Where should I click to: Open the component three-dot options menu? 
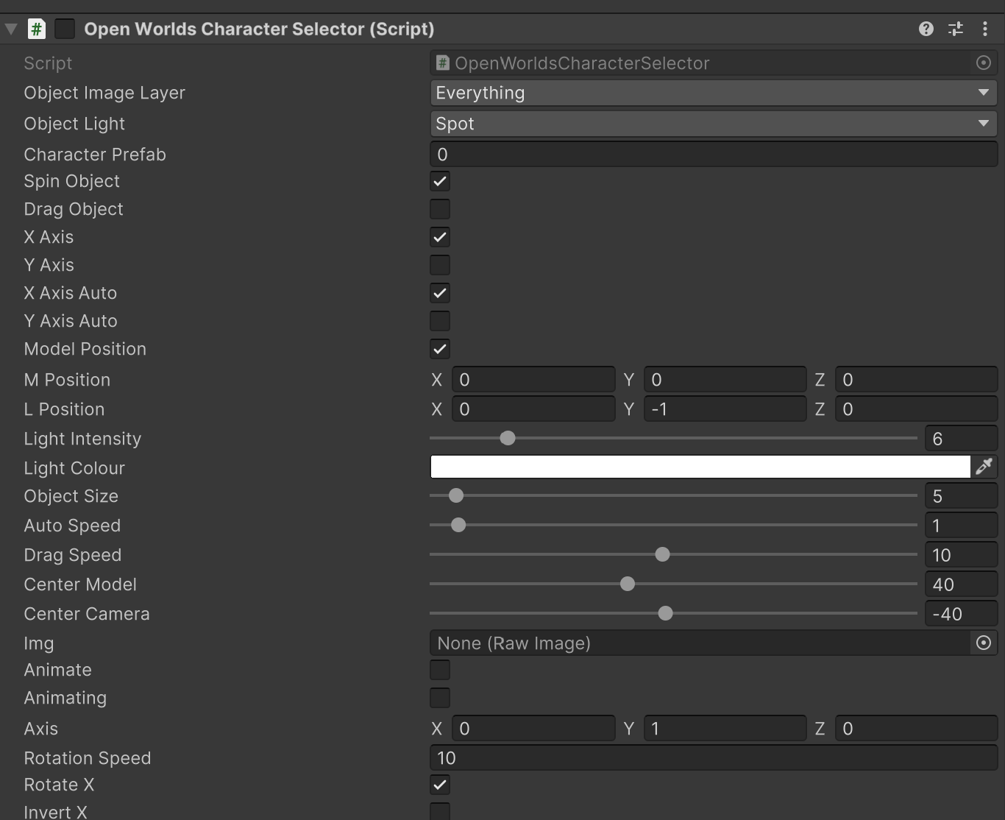click(985, 29)
